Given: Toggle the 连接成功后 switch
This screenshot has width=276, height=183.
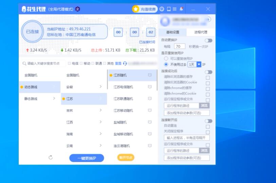Looking at the screenshot, I should (x=208, y=72).
